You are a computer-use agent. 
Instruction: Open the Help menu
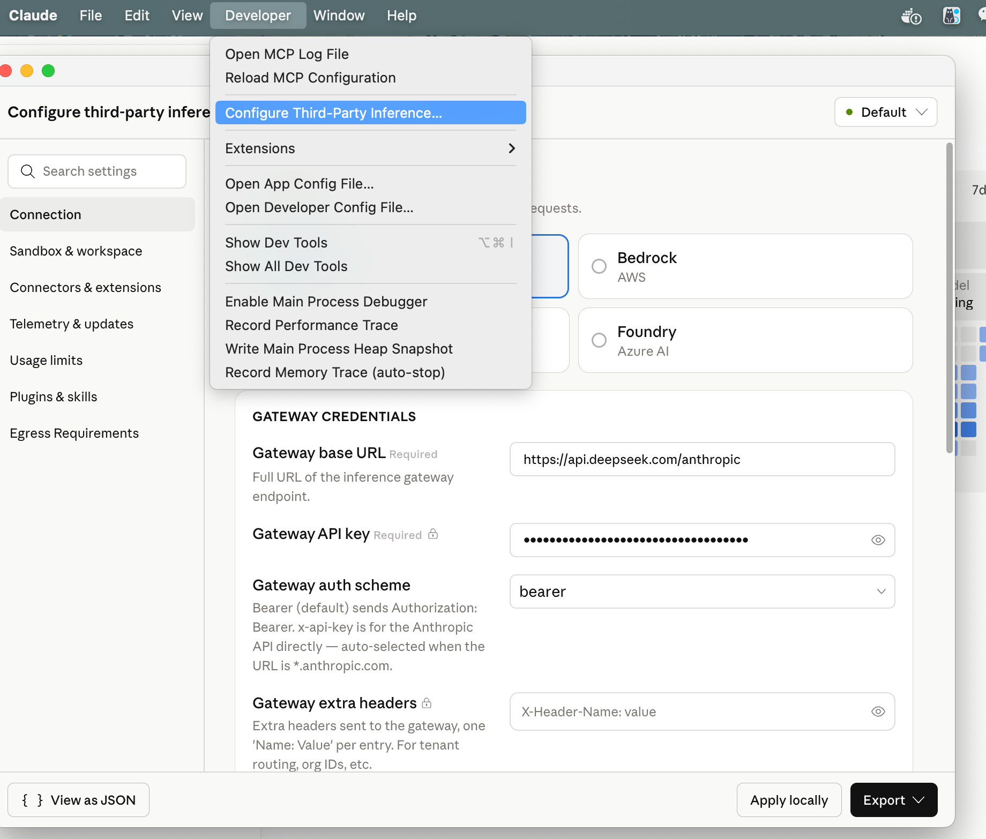pyautogui.click(x=401, y=16)
